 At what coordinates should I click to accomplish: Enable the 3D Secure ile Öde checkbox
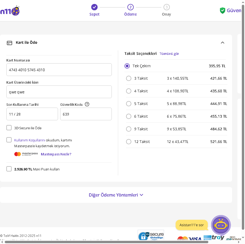(9, 128)
